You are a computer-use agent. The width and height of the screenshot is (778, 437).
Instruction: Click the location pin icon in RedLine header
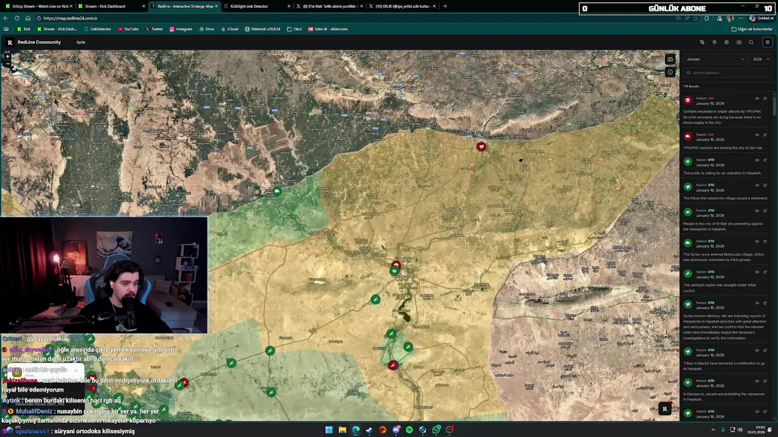(714, 42)
